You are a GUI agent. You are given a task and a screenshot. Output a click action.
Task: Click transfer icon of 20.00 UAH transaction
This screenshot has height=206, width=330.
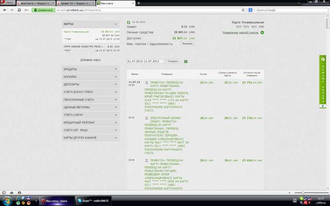tap(146, 118)
